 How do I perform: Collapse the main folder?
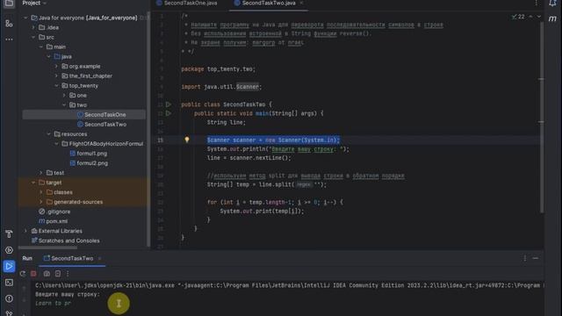coord(41,47)
